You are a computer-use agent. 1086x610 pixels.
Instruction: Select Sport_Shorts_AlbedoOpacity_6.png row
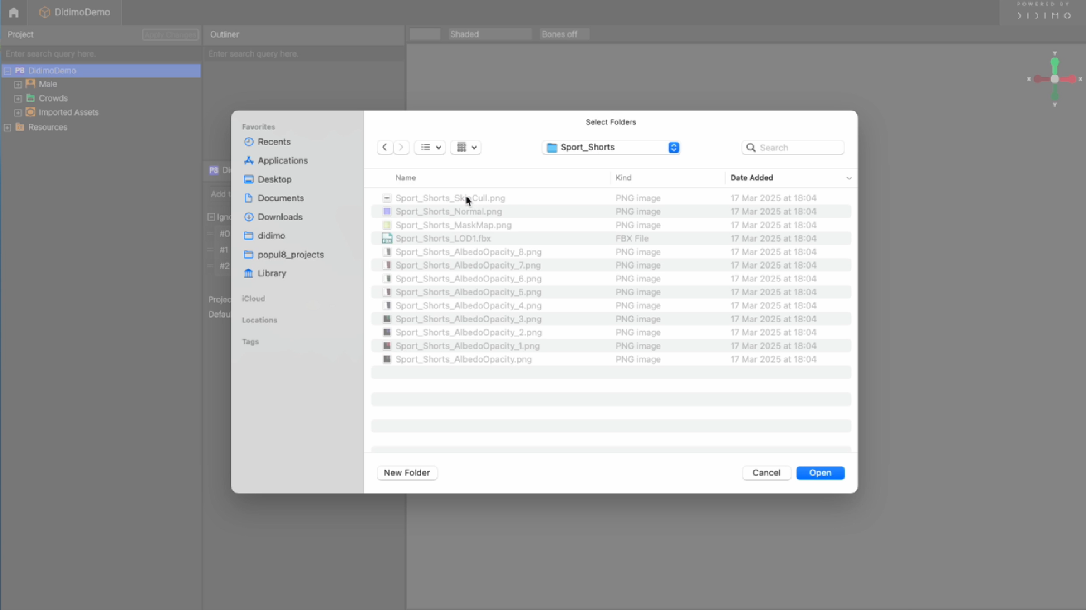coord(611,279)
